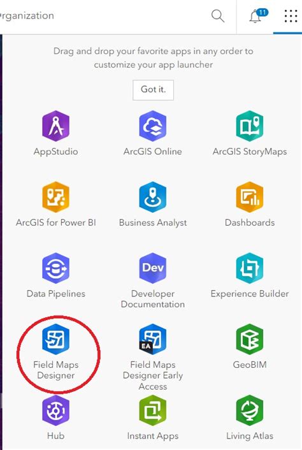Select the Organization tab in header
The height and width of the screenshot is (450, 302).
[x=27, y=15]
